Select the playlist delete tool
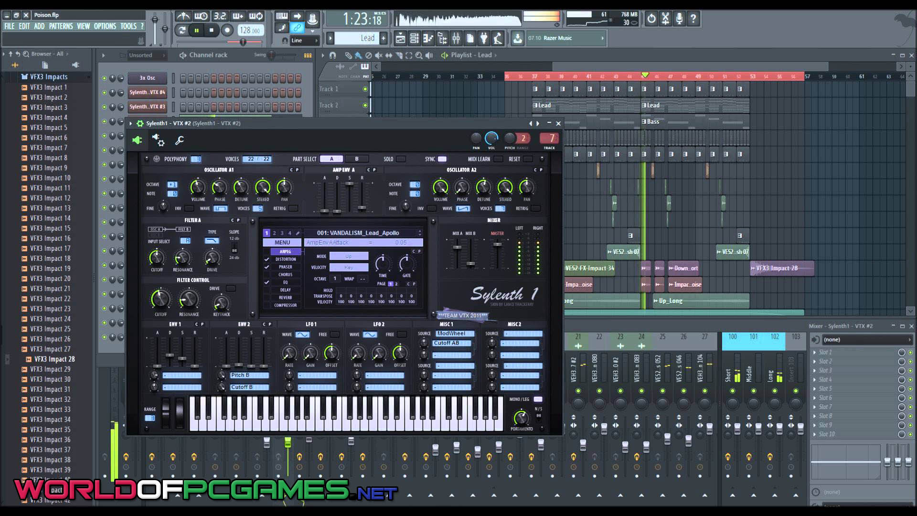Viewport: 917px width, 516px height. 368,55
